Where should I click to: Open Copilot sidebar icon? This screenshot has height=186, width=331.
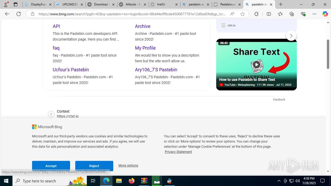click(x=325, y=14)
